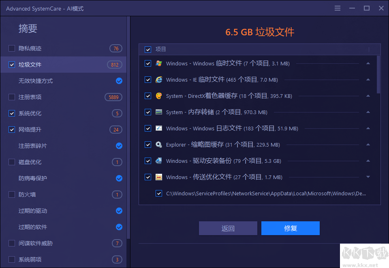
Task: Enable the 隐私痕迹 checkbox
Action: pos(12,48)
